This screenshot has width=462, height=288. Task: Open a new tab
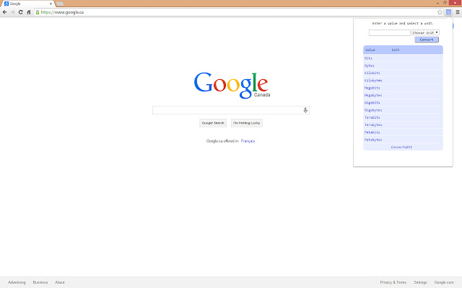click(60, 4)
